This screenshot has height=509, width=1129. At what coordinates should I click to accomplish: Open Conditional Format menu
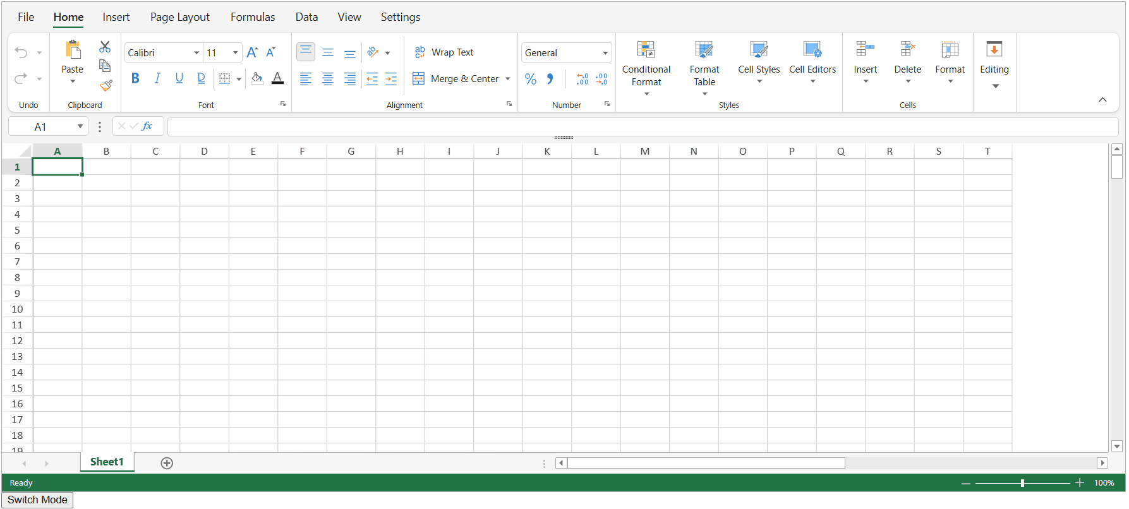646,68
